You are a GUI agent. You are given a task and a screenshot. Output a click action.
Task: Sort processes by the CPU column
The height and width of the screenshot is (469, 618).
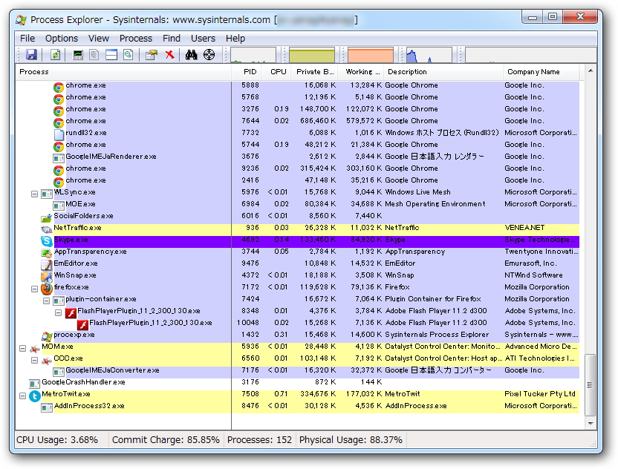click(x=277, y=72)
